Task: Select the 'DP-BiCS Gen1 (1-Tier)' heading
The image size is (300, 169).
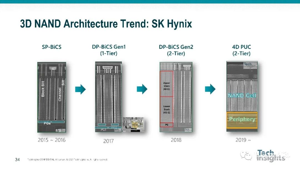Action: pos(109,50)
